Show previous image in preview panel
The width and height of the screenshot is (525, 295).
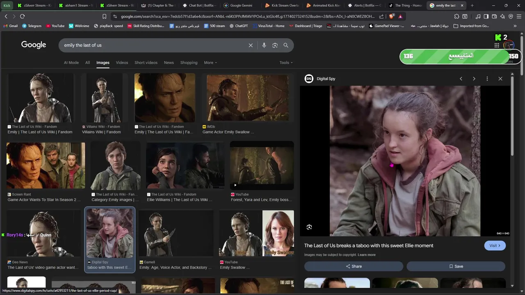click(461, 79)
